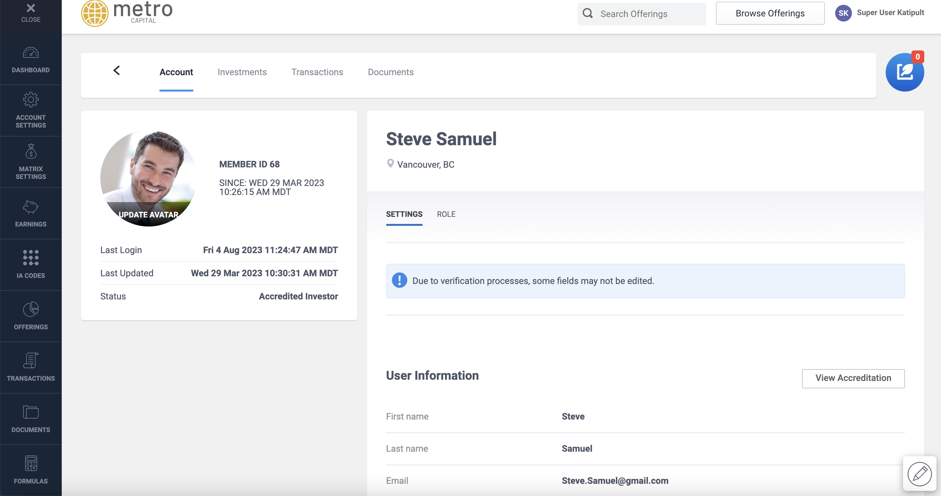The height and width of the screenshot is (496, 941).
Task: Open Account Settings gear icon
Action: tap(31, 99)
